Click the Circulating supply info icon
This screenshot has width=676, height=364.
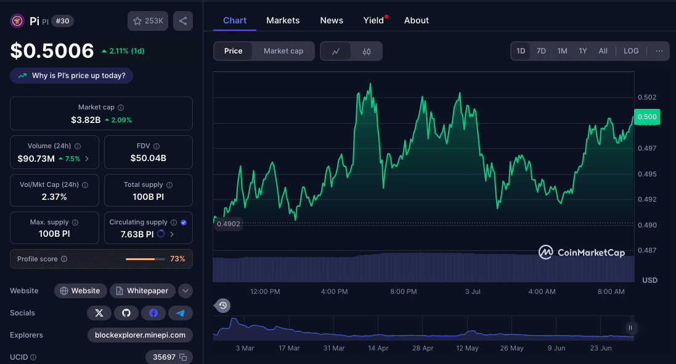[x=174, y=223]
